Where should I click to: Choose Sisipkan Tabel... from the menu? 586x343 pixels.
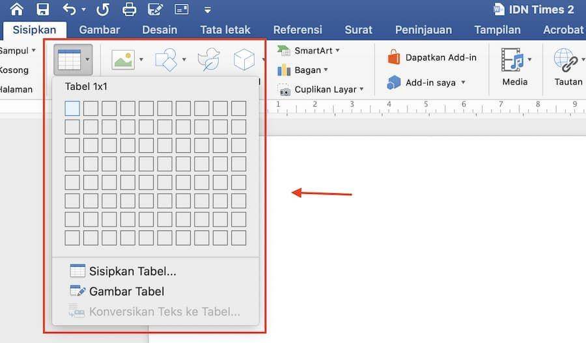pyautogui.click(x=123, y=271)
